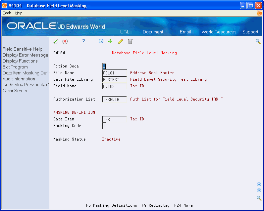Click the magnifier icon below the scroll arrows

(259, 198)
